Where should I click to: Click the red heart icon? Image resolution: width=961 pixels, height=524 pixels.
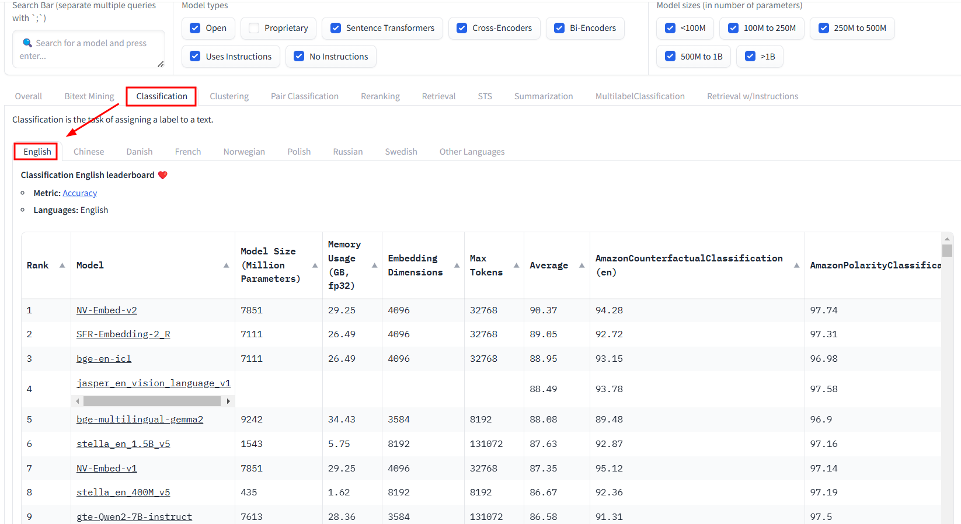tap(163, 175)
